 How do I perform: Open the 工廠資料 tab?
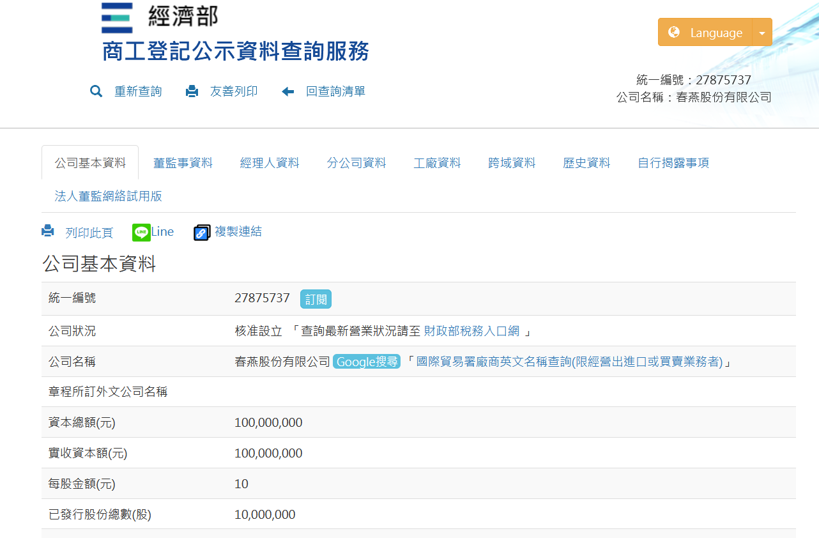[x=437, y=163]
